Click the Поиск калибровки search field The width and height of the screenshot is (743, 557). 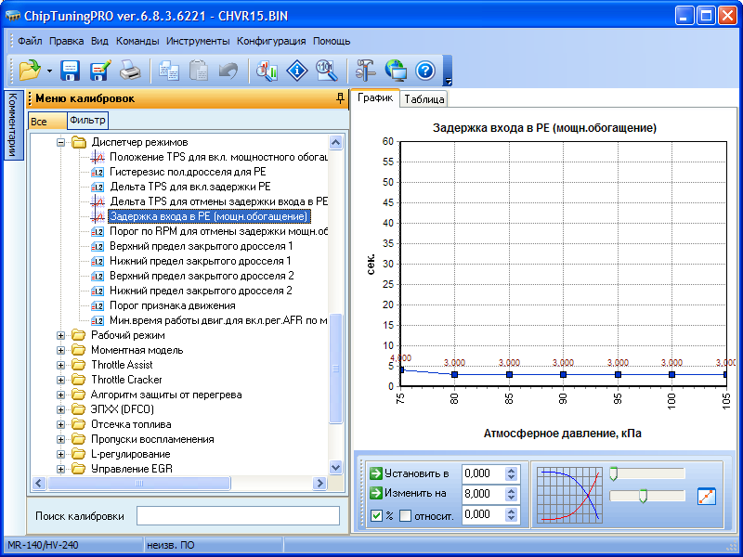pos(238,515)
